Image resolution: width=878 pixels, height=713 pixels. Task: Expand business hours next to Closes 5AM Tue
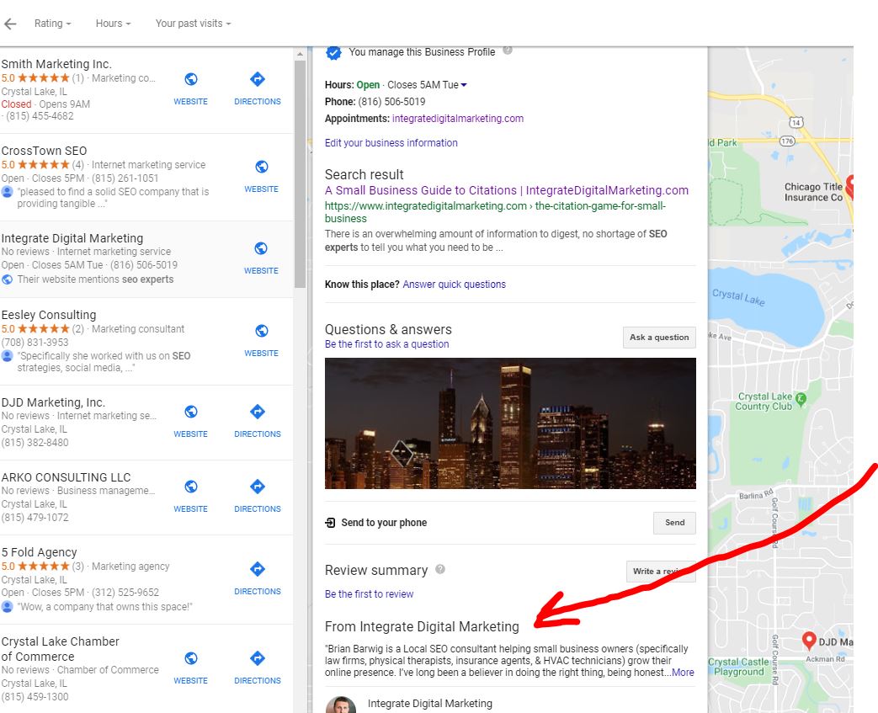464,85
